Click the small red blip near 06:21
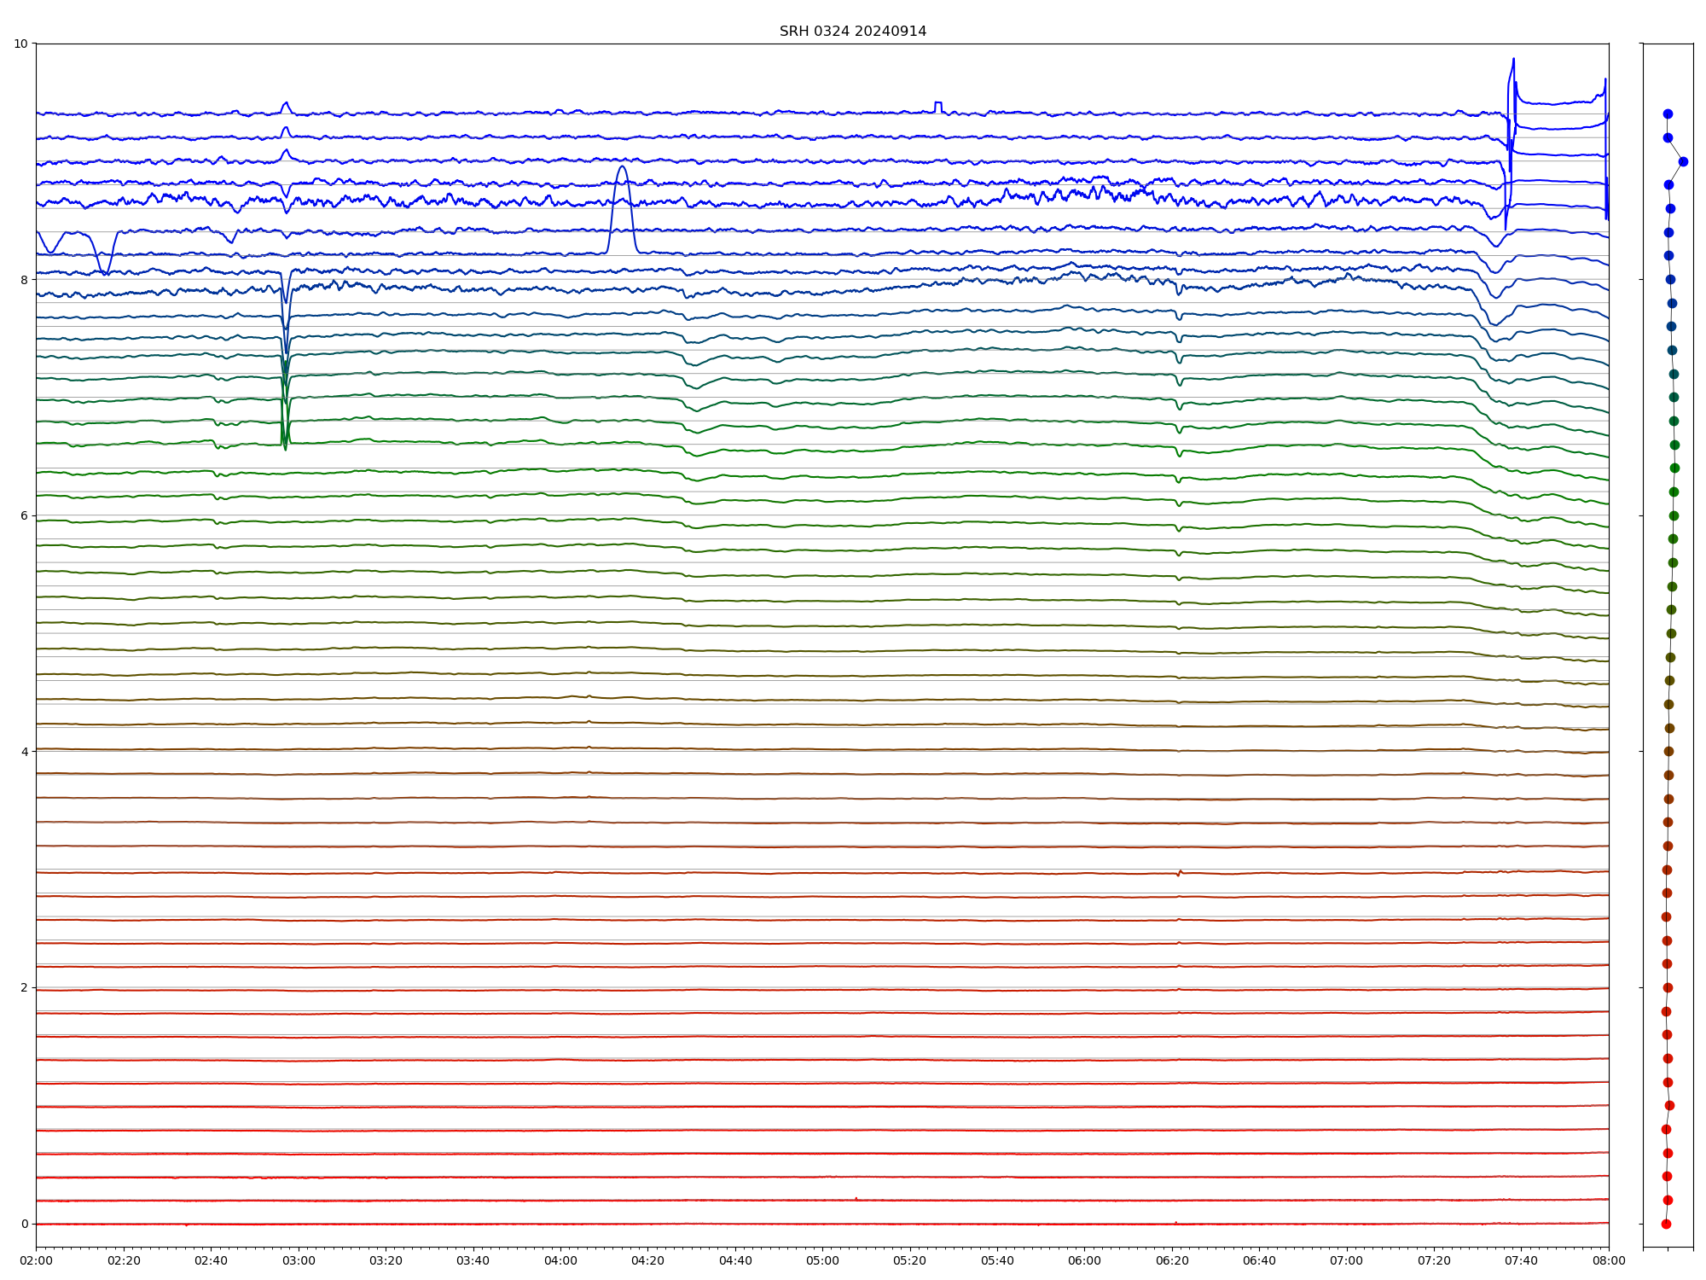Viewport: 1706px width, 1280px height. tap(1180, 871)
